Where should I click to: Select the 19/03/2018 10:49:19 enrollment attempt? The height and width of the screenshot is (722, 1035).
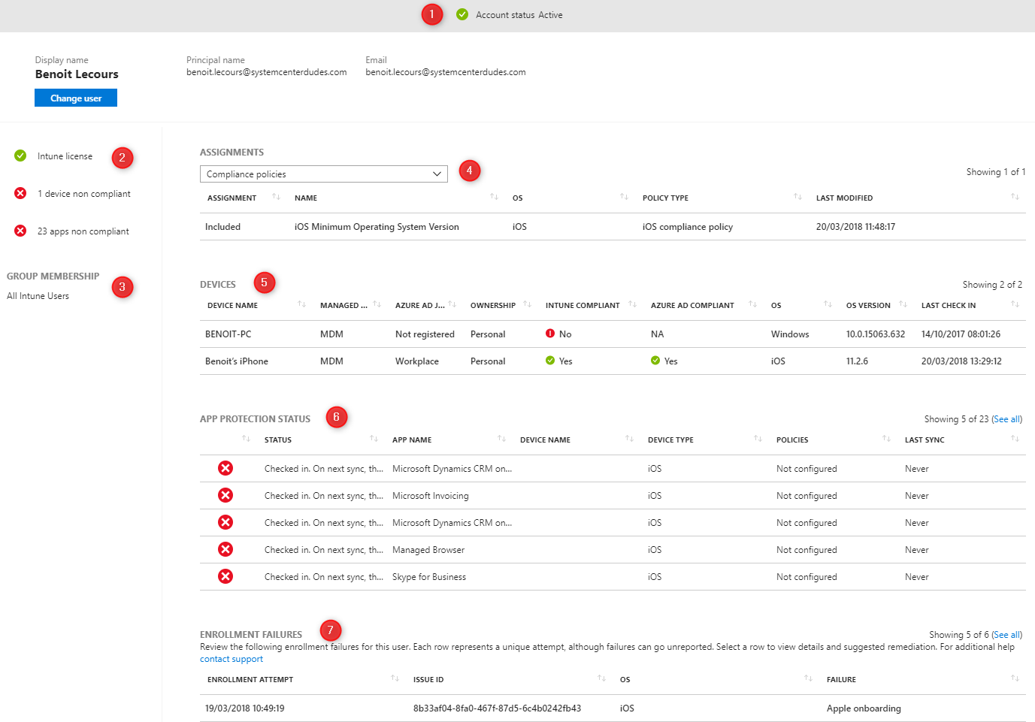click(245, 708)
